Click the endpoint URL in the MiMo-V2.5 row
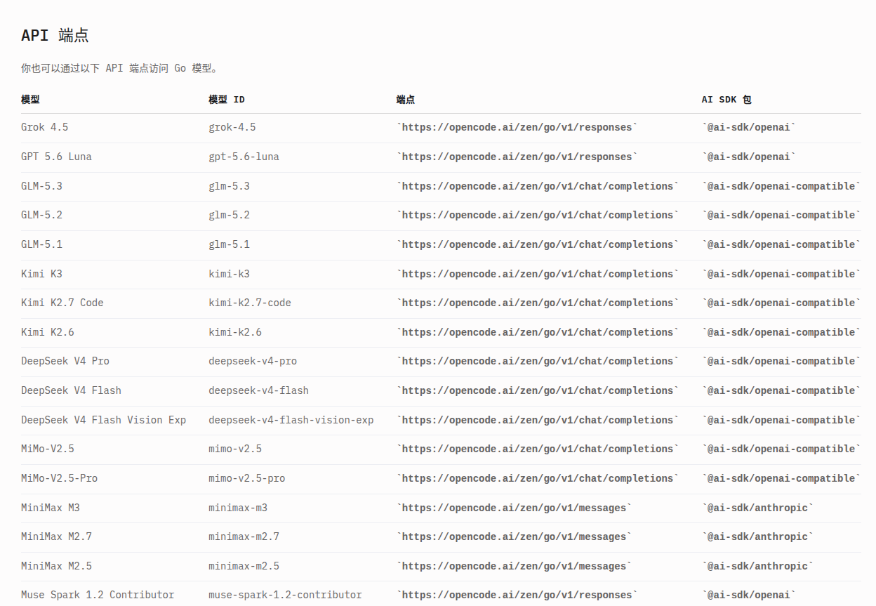The height and width of the screenshot is (606, 876). [x=538, y=449]
